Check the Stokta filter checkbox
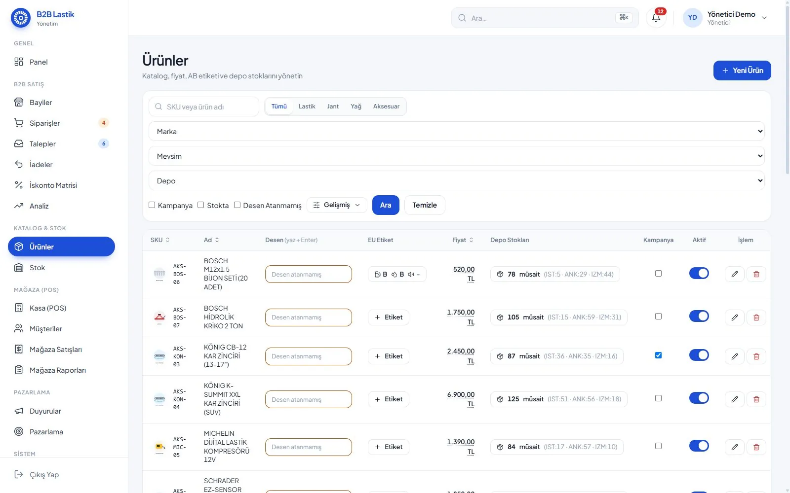This screenshot has width=790, height=493. click(200, 205)
